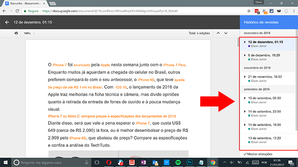
Task: Open Outlook from the taskbar
Action: (x=155, y=162)
